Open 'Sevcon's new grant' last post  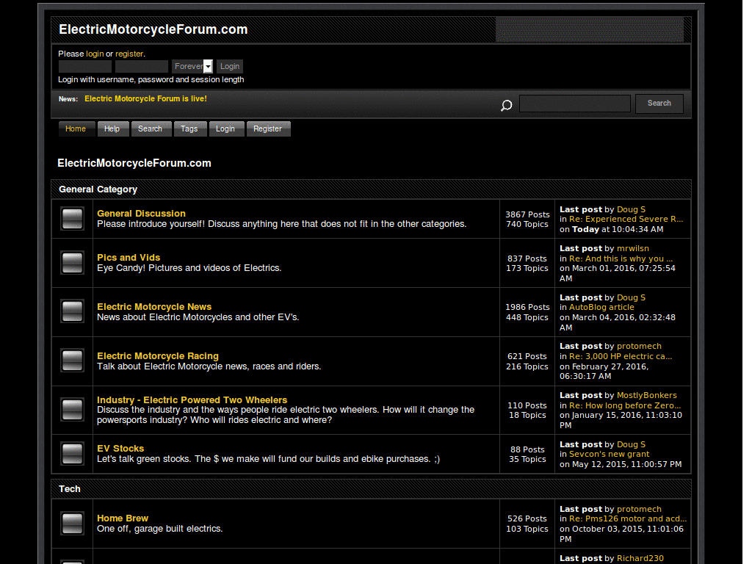point(609,454)
